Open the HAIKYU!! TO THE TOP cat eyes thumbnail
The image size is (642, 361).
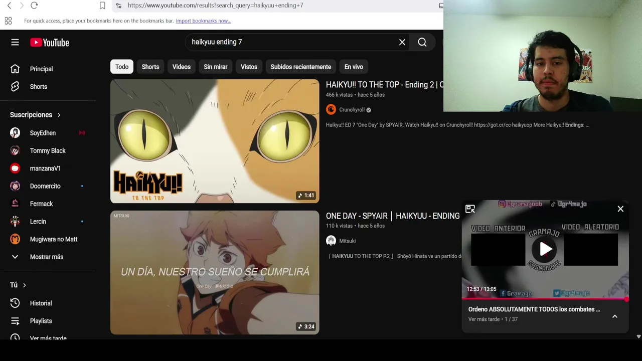pyautogui.click(x=215, y=141)
